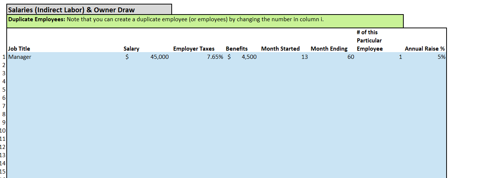Click row number 12 label
The image size is (492, 178).
pyautogui.click(x=3, y=147)
